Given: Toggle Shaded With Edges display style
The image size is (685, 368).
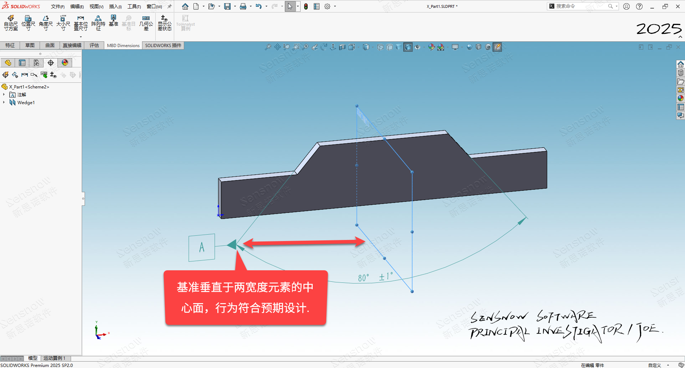Looking at the screenshot, I should click(408, 47).
